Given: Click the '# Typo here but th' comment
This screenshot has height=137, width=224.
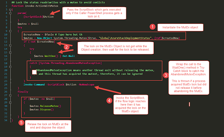Looking at the screenshot, I should 69,35.
